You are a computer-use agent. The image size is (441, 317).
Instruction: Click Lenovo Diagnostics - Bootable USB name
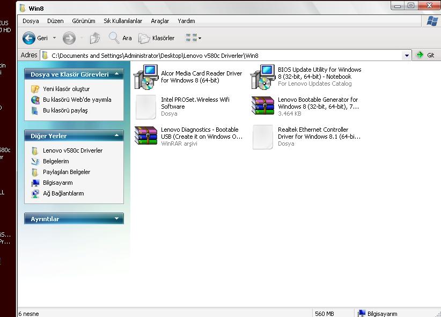pos(202,133)
